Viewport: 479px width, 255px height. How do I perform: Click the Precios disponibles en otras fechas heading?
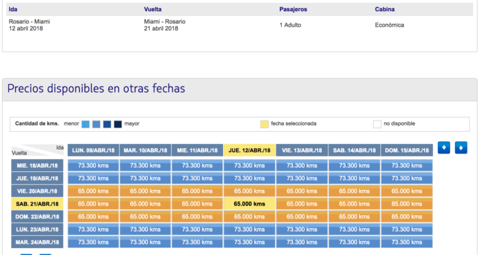[x=96, y=89]
